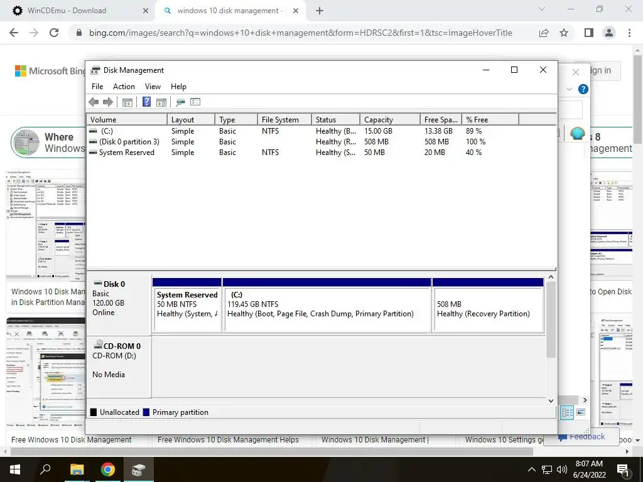Click the blue Primary partition legend swatch
This screenshot has height=482, width=643.
tap(146, 412)
